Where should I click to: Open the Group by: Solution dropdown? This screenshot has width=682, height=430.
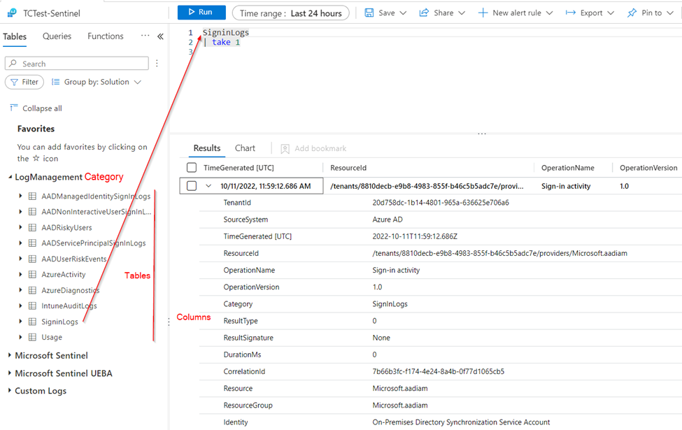point(97,82)
